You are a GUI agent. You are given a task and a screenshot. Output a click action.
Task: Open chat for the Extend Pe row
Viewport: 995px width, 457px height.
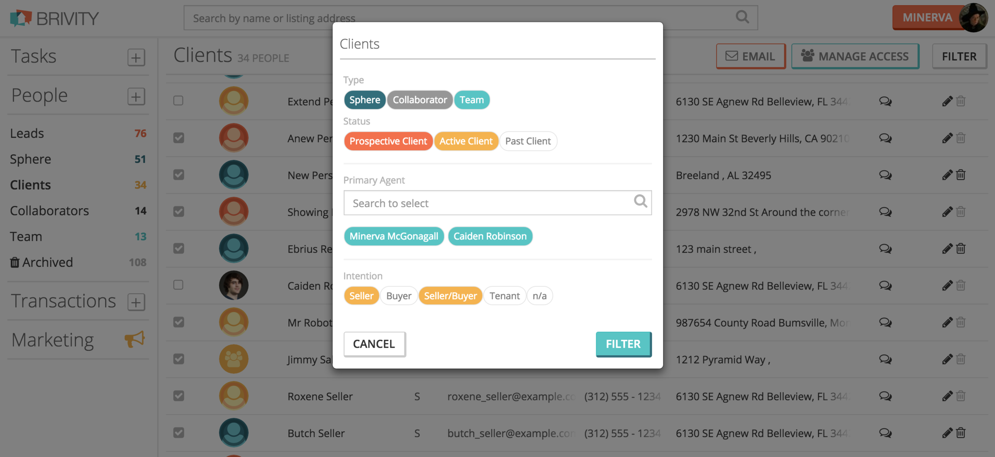tap(885, 101)
